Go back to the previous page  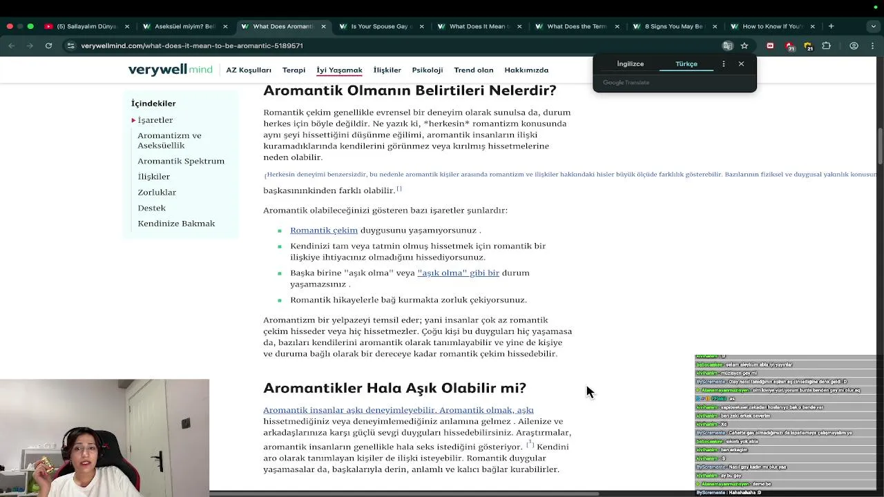point(12,46)
